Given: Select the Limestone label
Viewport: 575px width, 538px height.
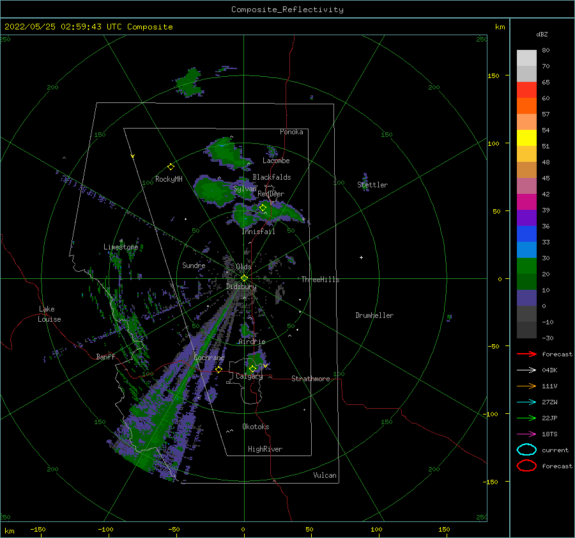Looking at the screenshot, I should click(121, 247).
